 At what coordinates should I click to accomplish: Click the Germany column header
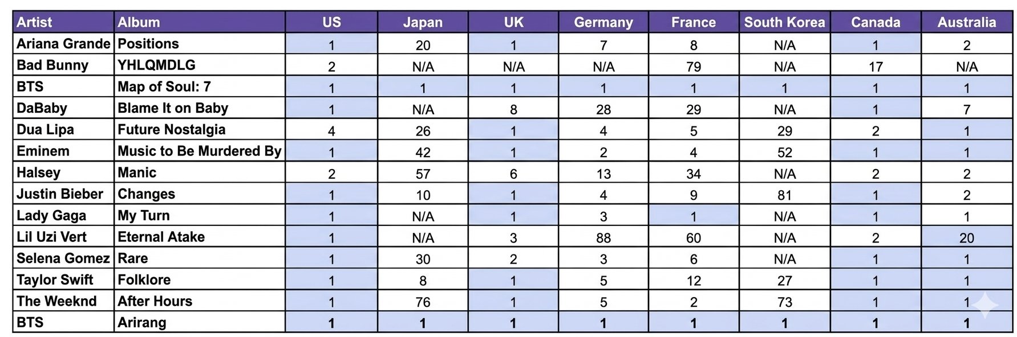(603, 22)
